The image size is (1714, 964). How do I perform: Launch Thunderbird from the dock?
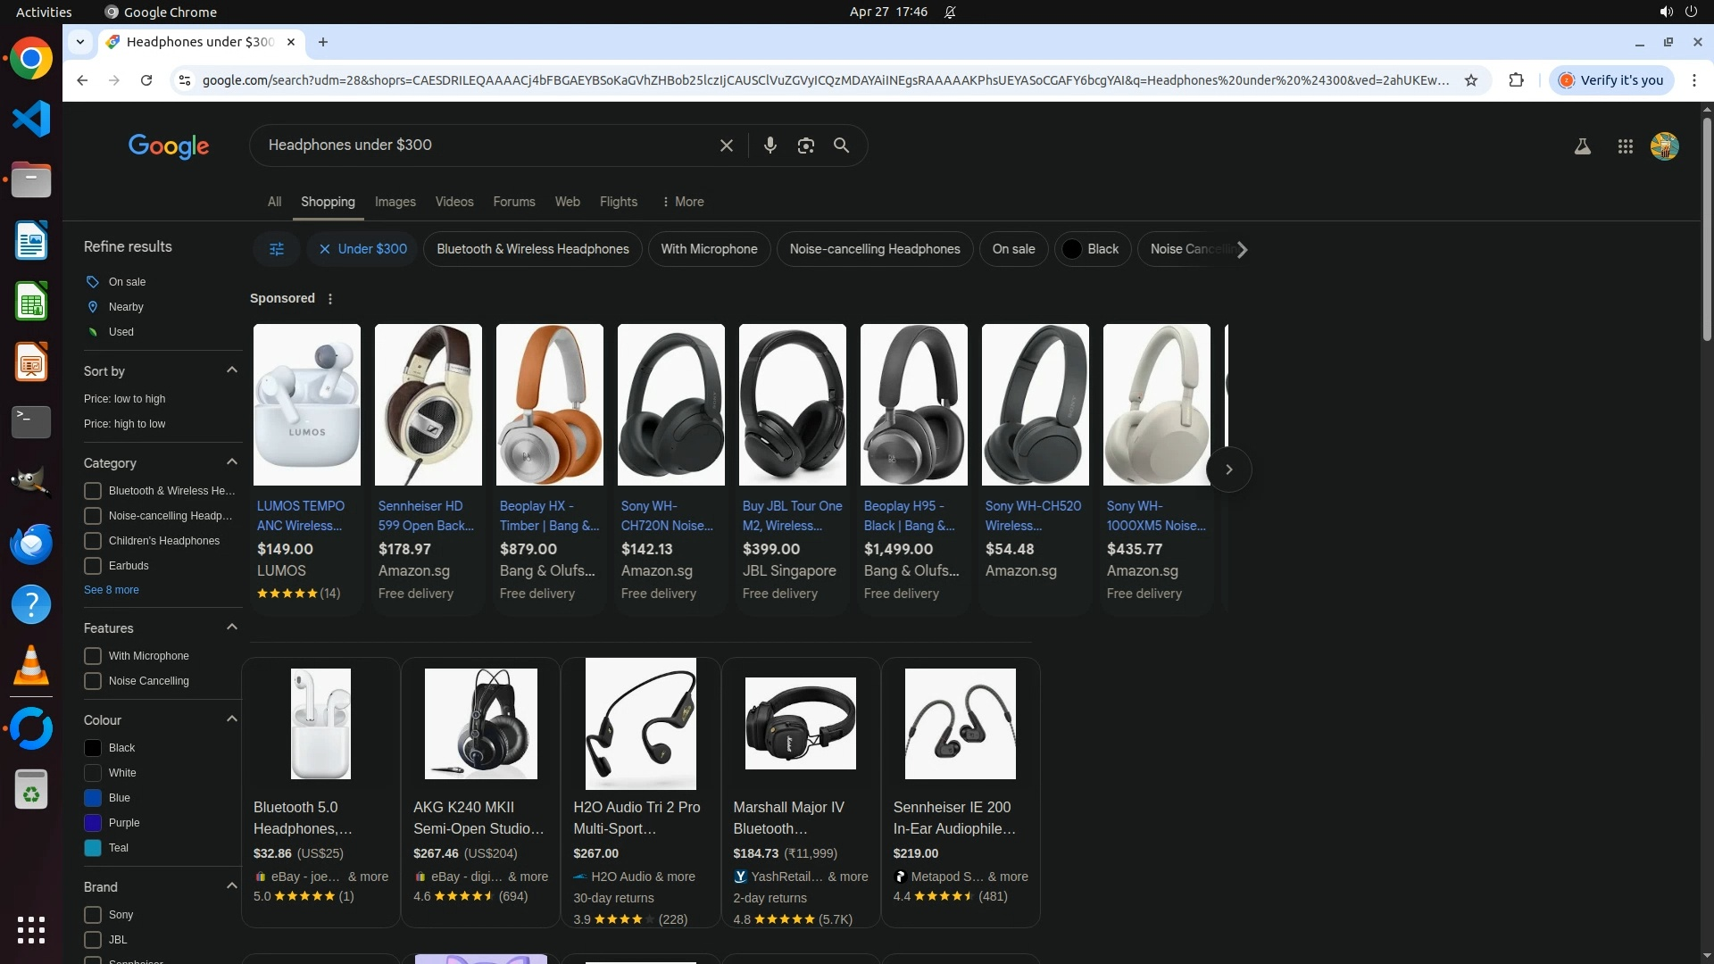click(31, 544)
